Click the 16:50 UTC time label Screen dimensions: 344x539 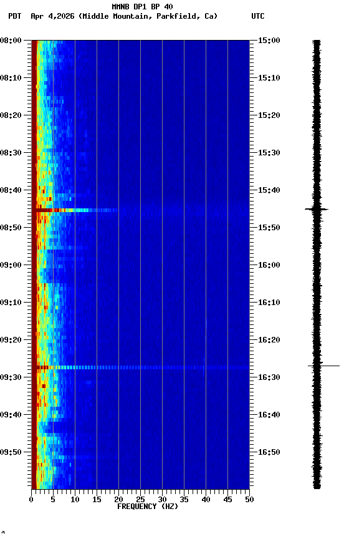(x=269, y=452)
